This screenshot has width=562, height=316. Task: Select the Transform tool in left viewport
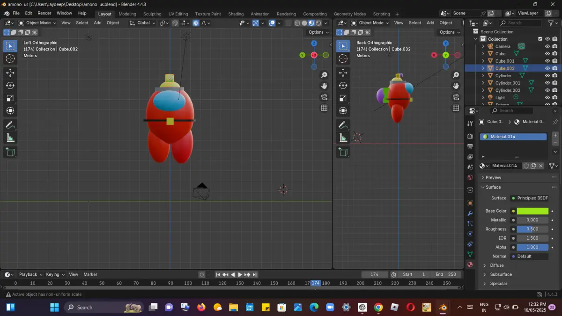click(x=10, y=111)
